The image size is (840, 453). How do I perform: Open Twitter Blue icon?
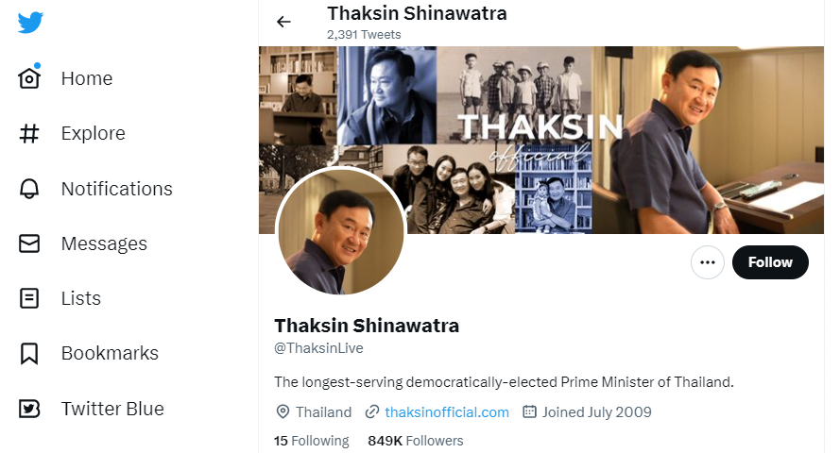click(x=29, y=409)
